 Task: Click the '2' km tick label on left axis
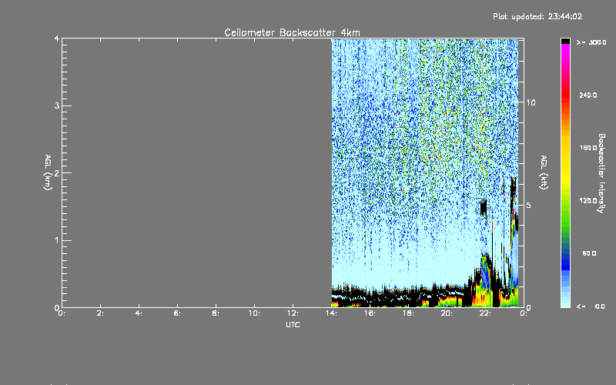pos(57,172)
